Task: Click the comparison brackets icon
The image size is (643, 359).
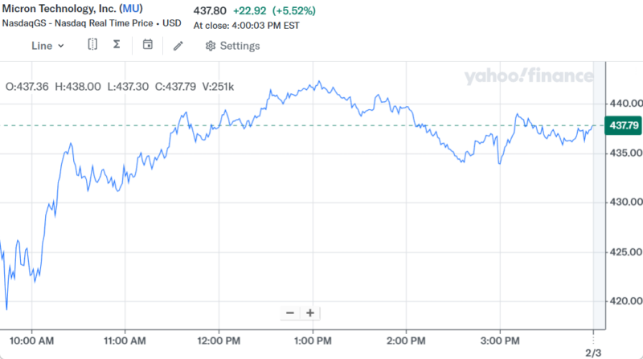Action: (x=92, y=45)
